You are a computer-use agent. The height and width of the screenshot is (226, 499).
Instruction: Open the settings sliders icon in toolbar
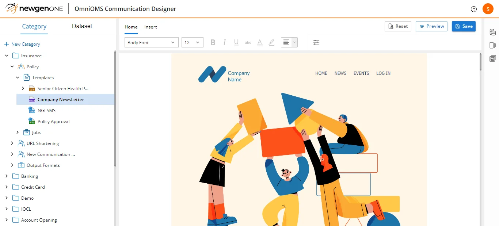coord(316,43)
